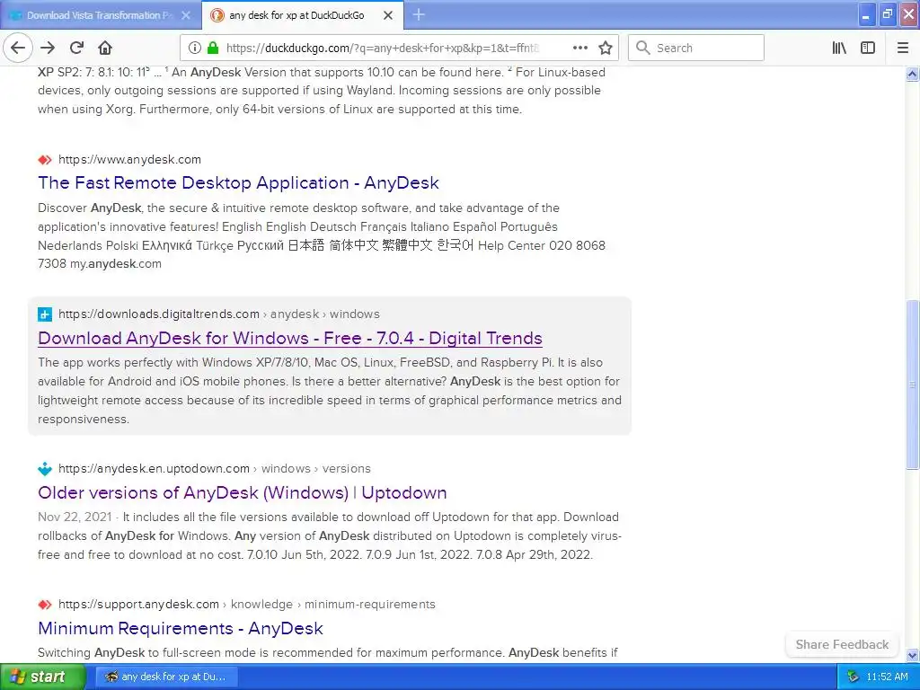
Task: Open Download AnyDesk for Windows Digital Trends link
Action: (290, 338)
